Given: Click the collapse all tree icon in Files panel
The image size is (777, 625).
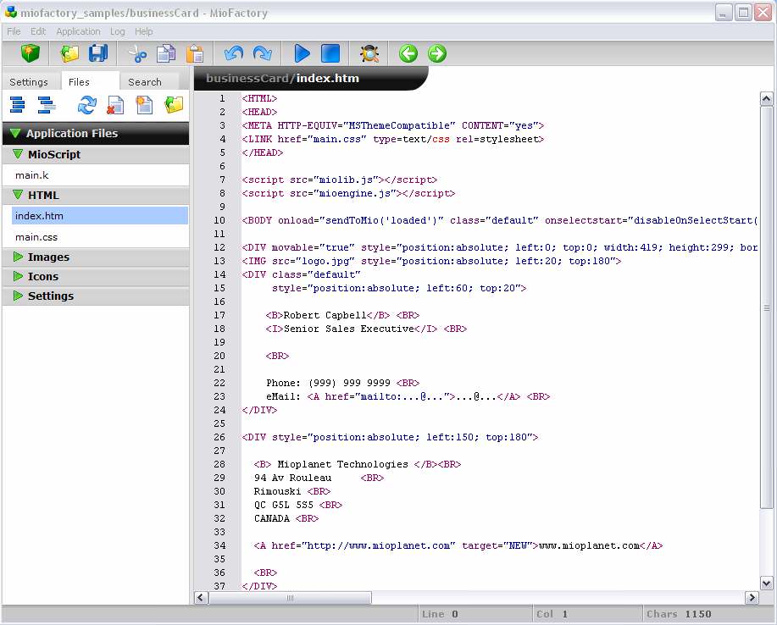Looking at the screenshot, I should tap(47, 105).
